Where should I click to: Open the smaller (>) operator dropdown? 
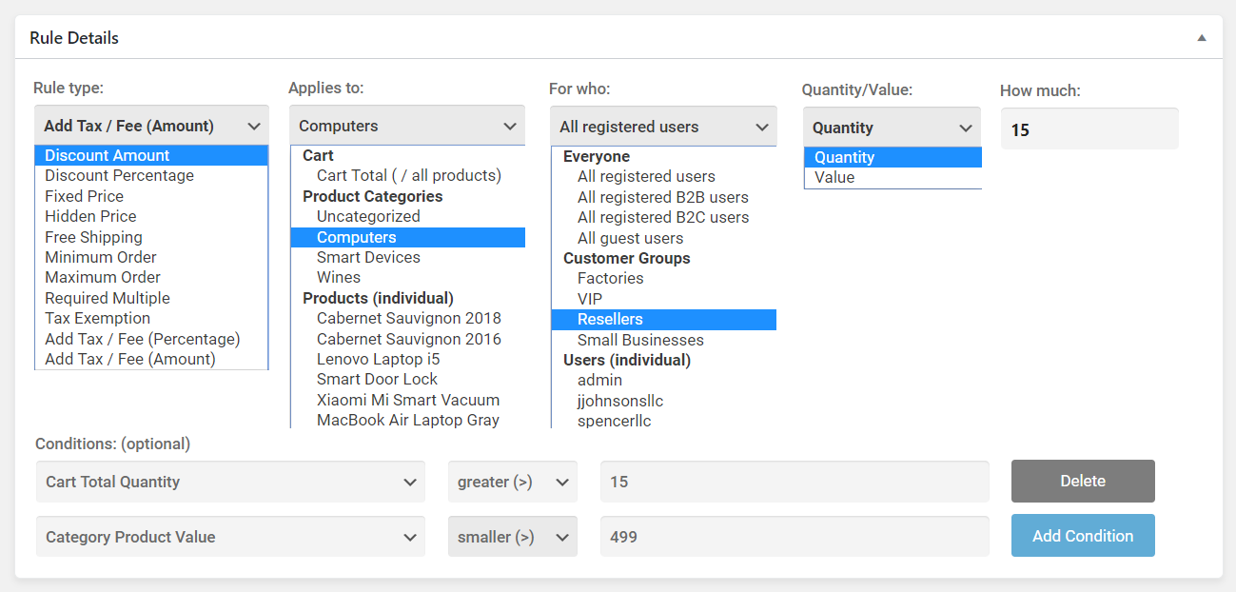pos(513,537)
